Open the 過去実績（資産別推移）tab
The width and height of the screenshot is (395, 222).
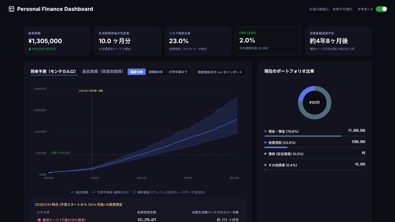103,71
